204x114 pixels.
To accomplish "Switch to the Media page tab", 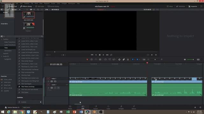I will [70, 107].
